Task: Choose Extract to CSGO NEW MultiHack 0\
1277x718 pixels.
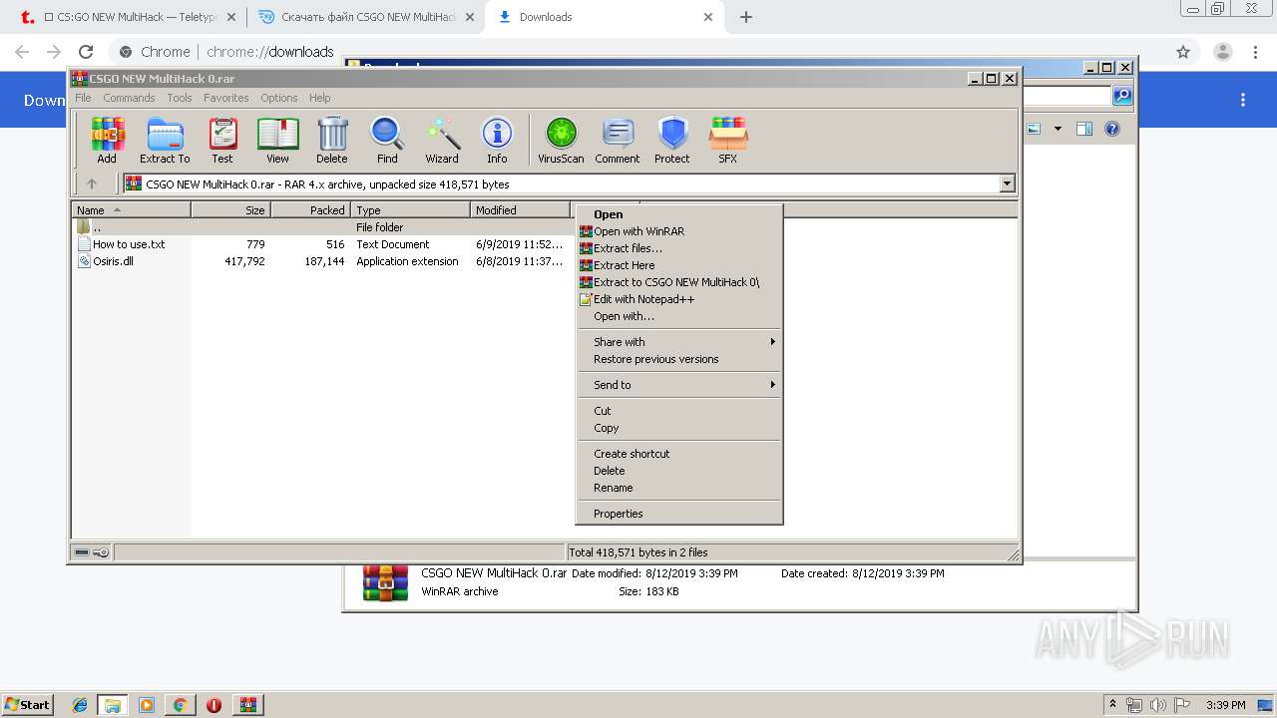Action: point(678,282)
